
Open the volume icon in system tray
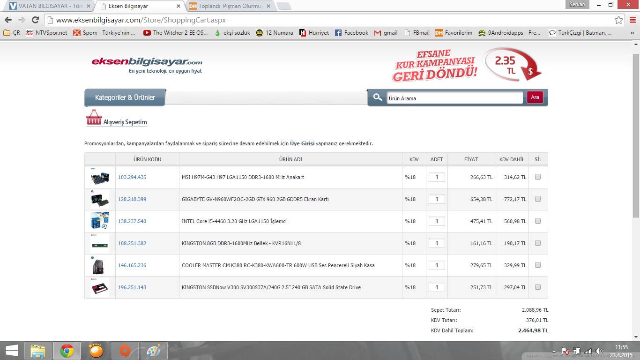pyautogui.click(x=599, y=351)
